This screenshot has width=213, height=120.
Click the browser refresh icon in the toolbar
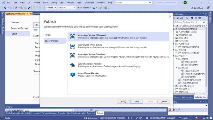coord(94,8)
